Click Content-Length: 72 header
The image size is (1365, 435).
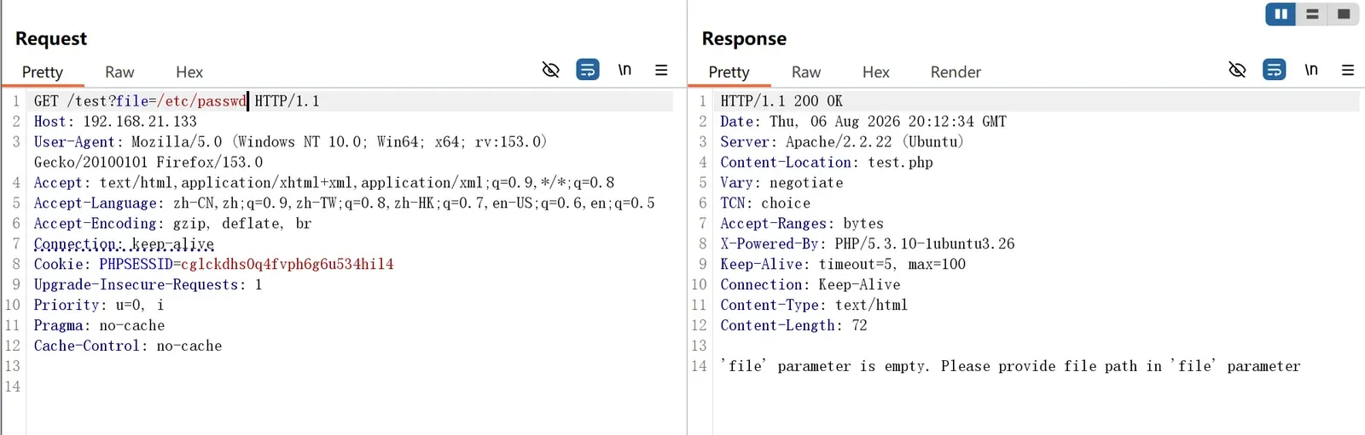(793, 326)
